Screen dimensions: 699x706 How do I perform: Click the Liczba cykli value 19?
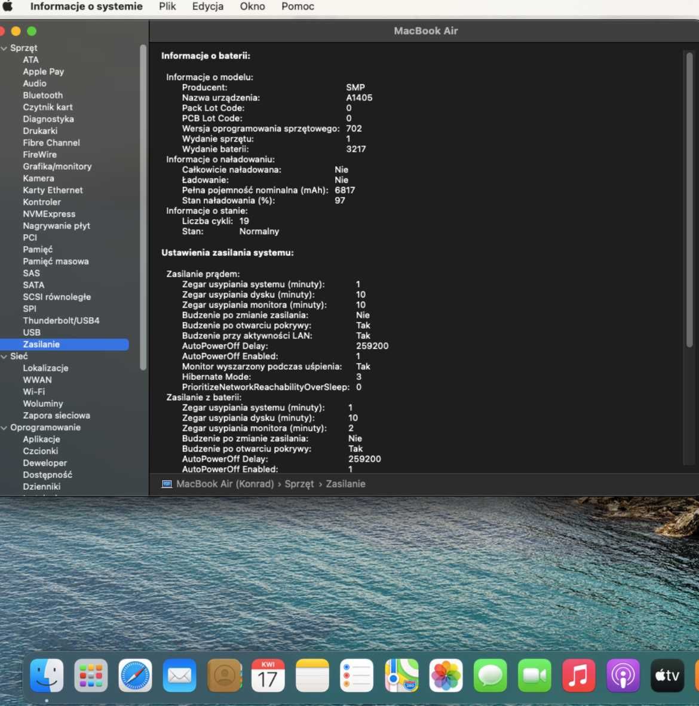coord(244,221)
